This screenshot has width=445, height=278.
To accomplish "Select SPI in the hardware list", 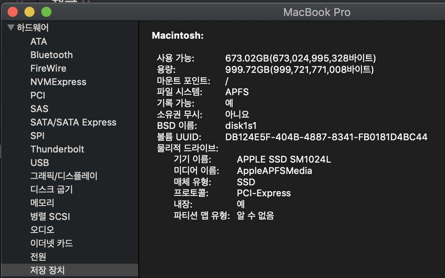I will point(38,136).
